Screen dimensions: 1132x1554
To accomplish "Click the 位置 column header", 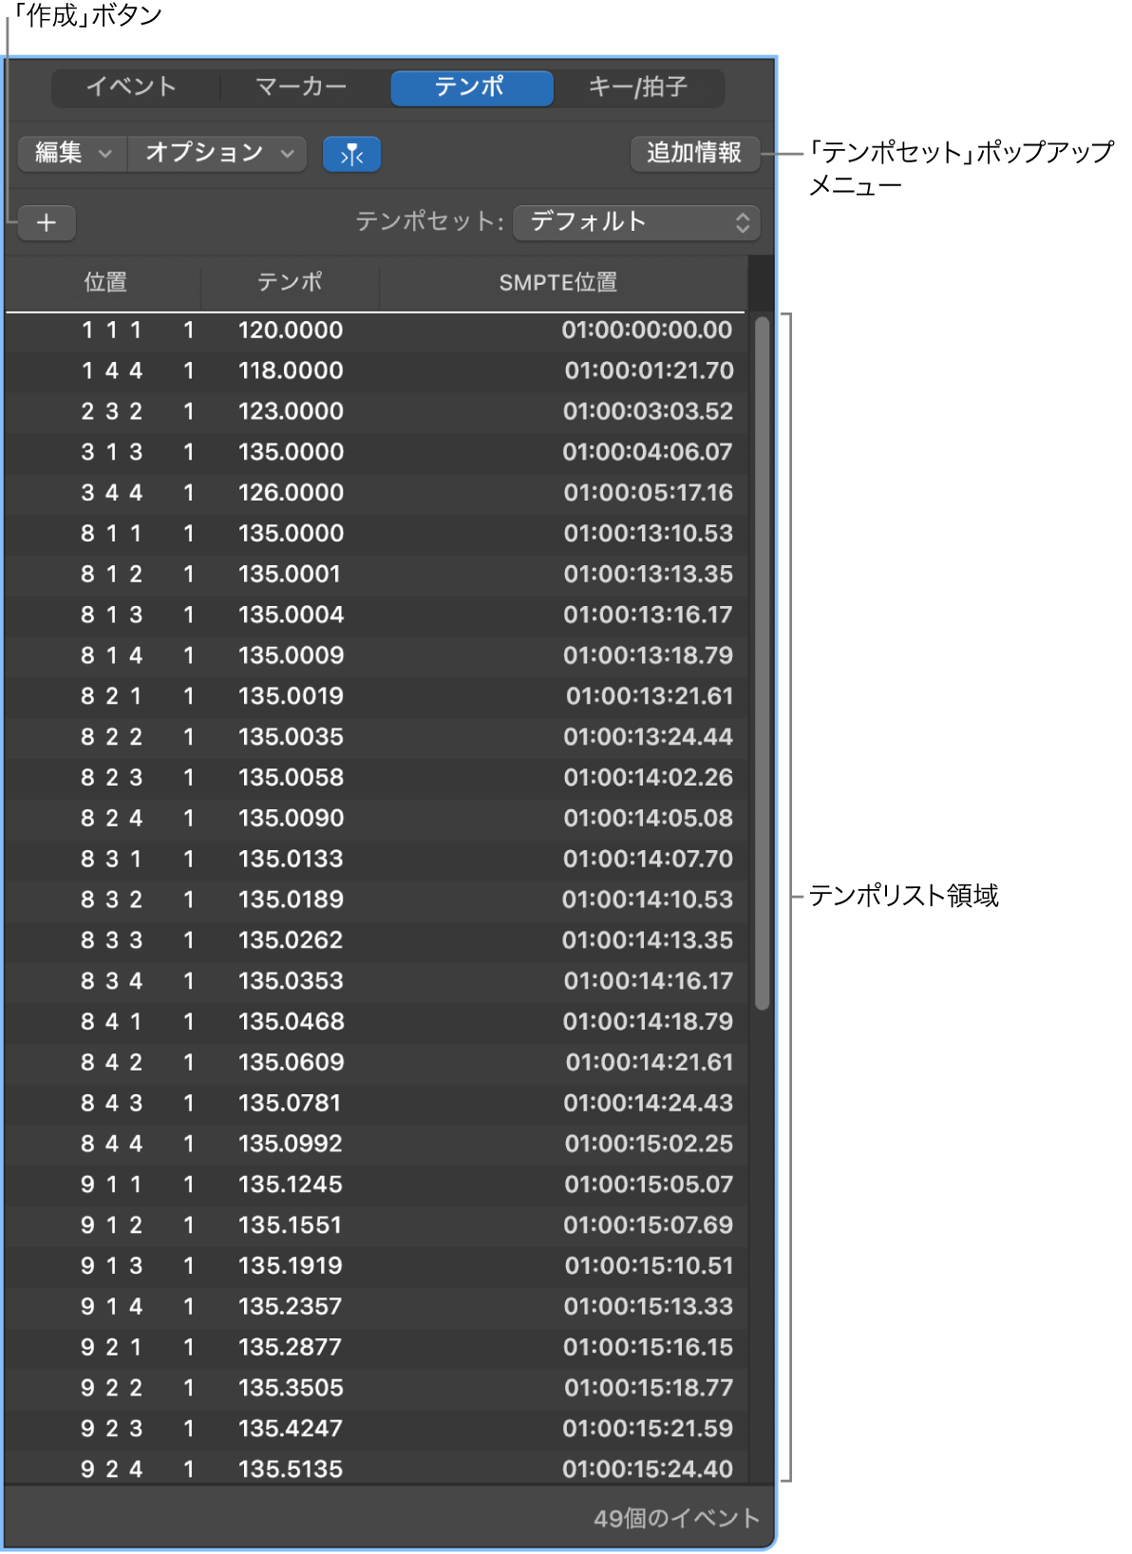I will [104, 282].
